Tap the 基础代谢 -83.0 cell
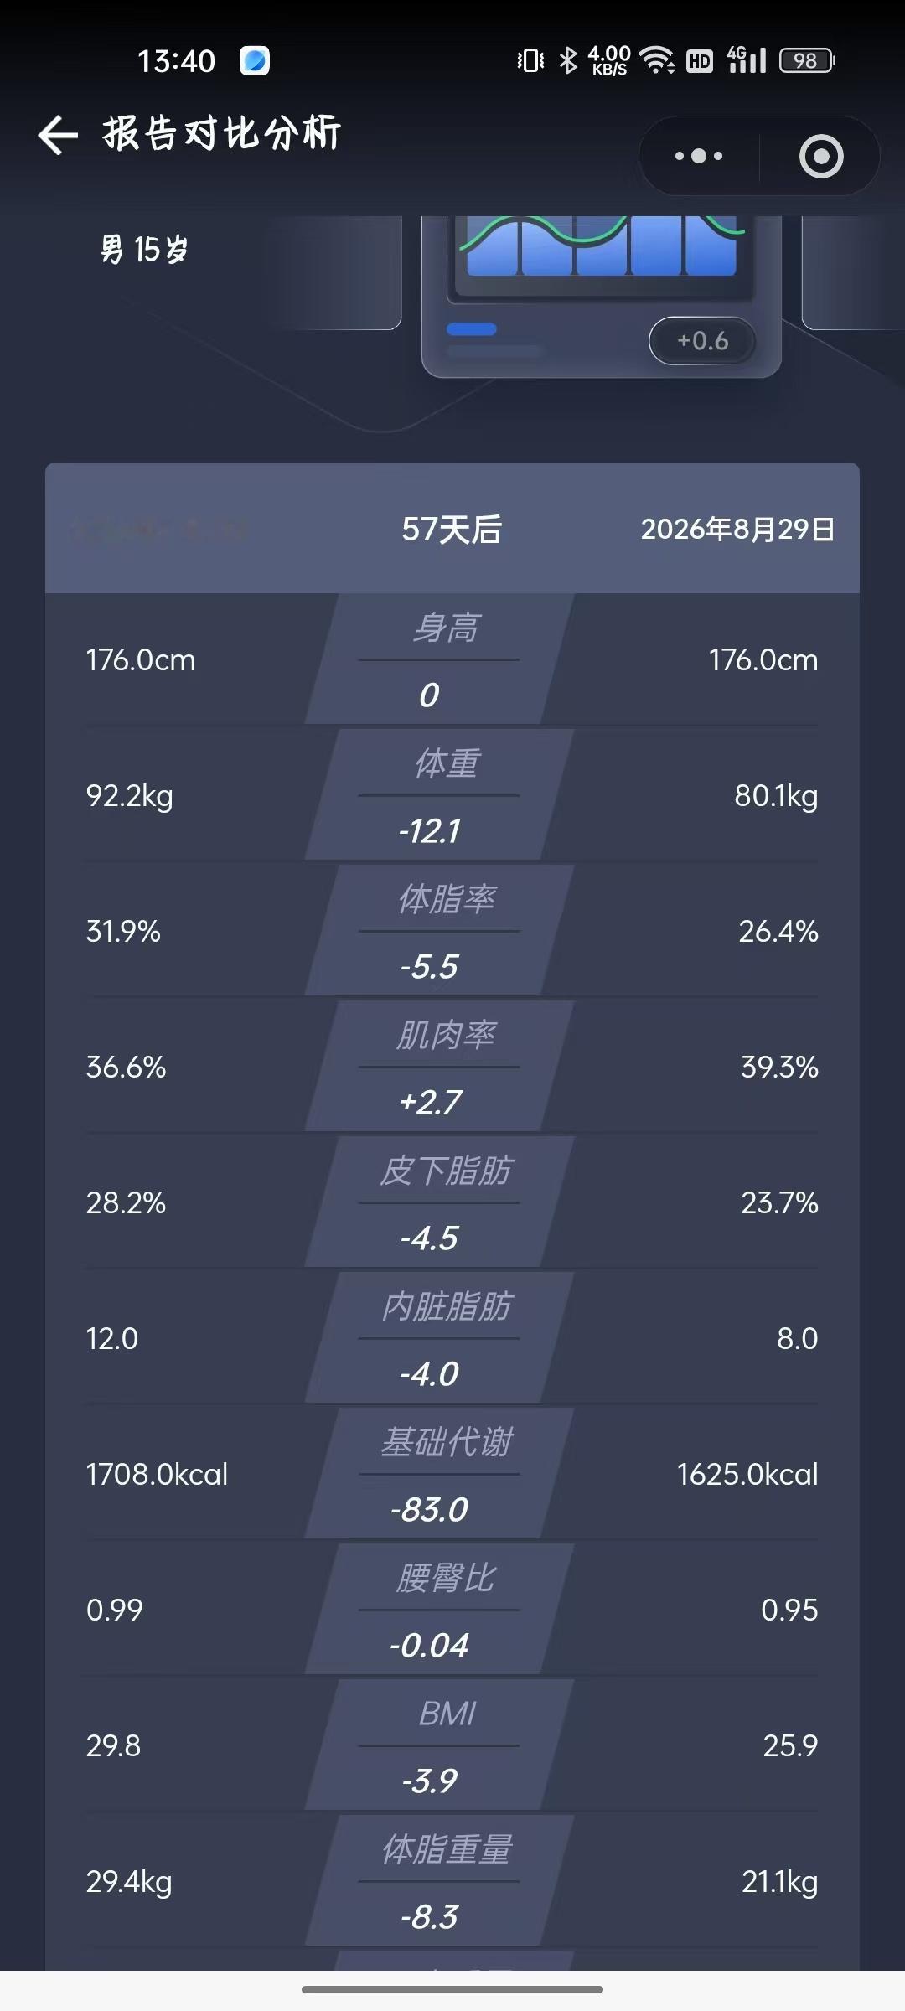Screen dimensions: 905x2011 point(440,1474)
